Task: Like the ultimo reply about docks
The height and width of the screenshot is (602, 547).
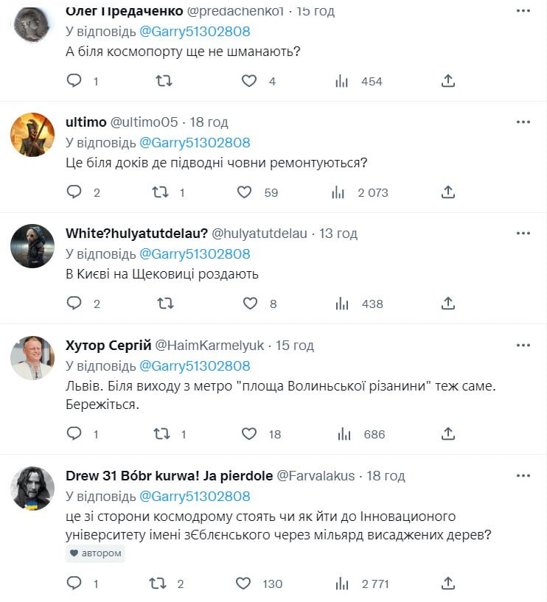Action: tap(245, 192)
